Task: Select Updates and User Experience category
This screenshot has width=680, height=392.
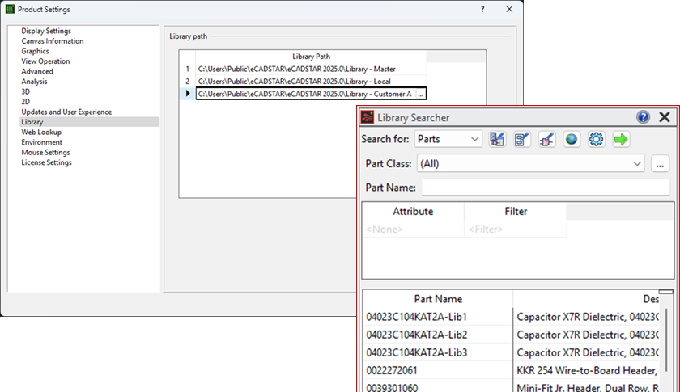Action: tap(66, 112)
